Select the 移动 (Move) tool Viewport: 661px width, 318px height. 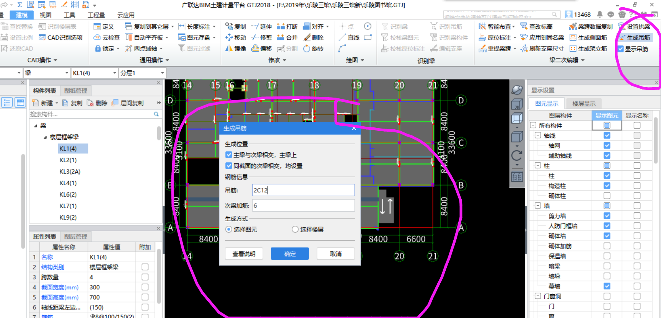pos(236,38)
